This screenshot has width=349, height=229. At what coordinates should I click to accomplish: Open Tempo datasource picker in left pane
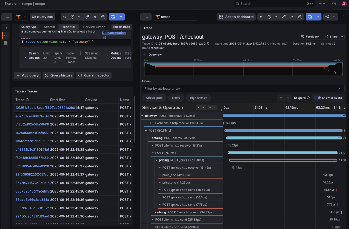[21, 17]
